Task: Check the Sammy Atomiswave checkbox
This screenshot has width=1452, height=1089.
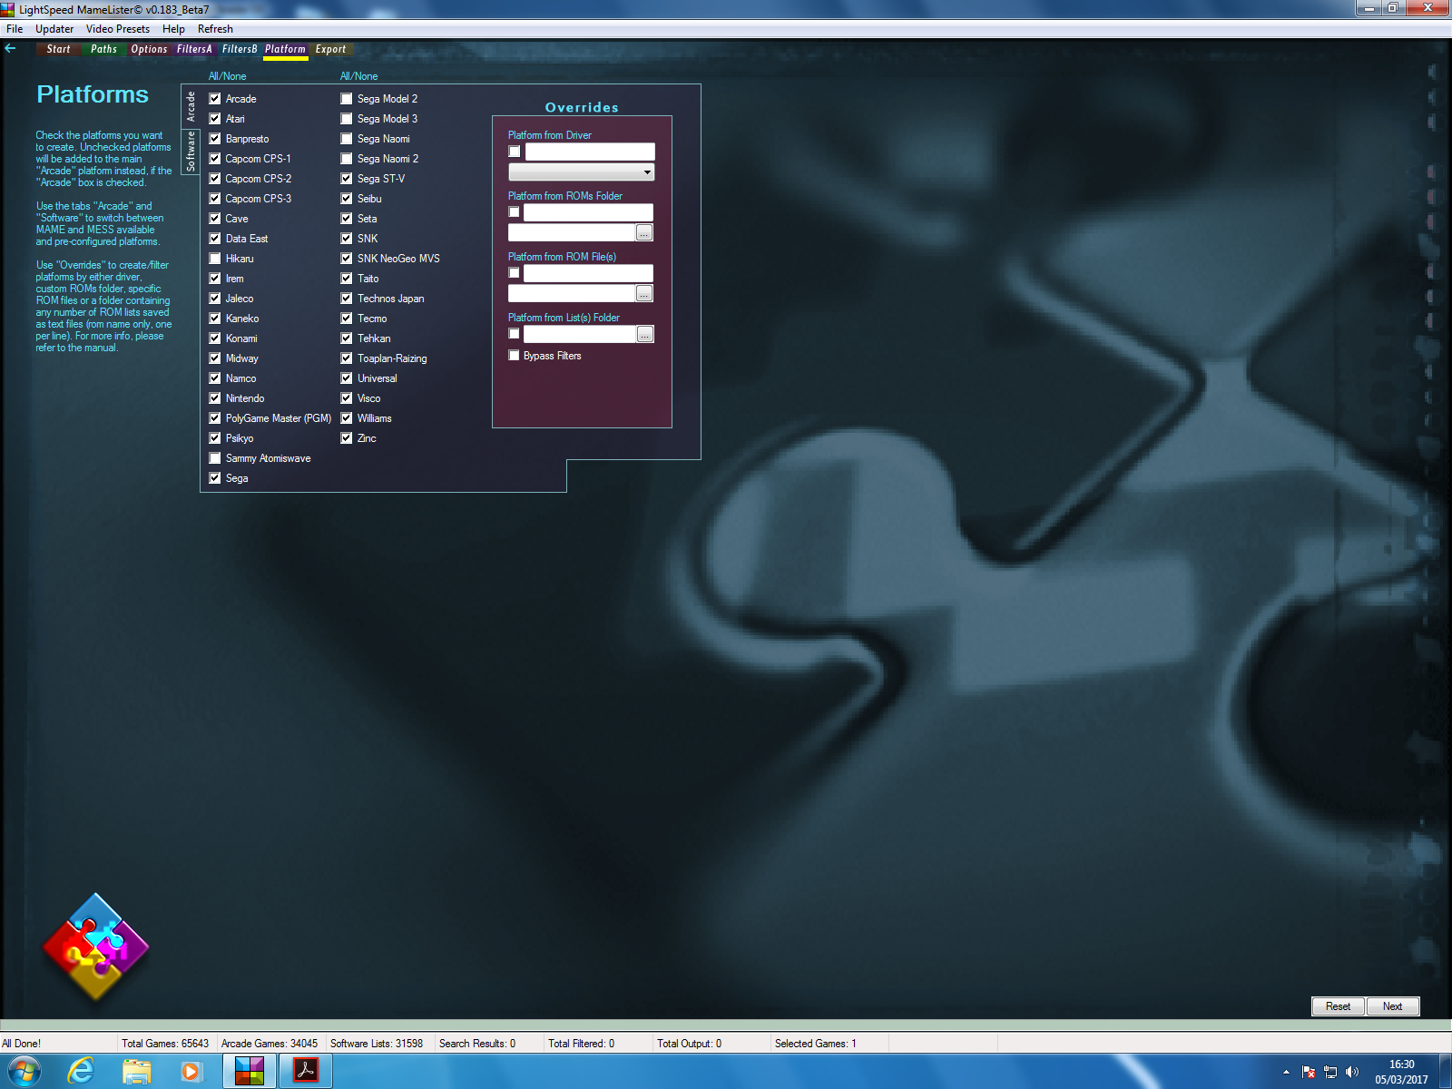Action: (x=215, y=458)
